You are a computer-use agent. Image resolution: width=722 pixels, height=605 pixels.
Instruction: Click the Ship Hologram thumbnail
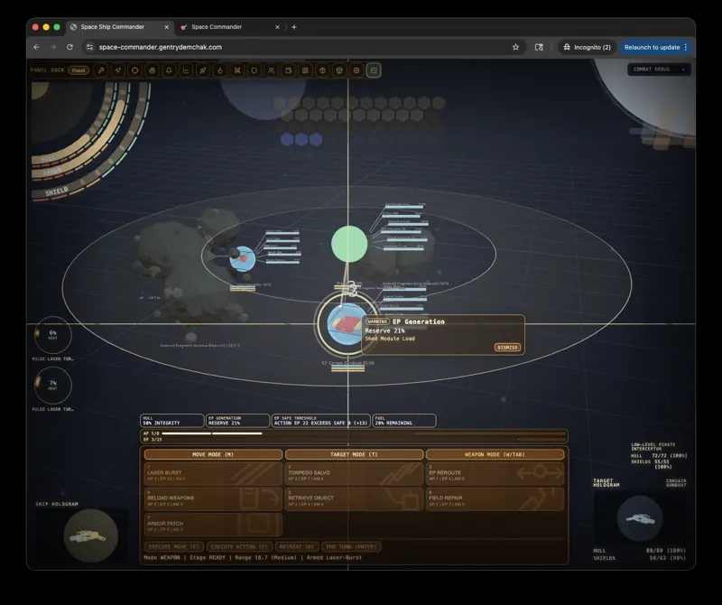pyautogui.click(x=91, y=535)
